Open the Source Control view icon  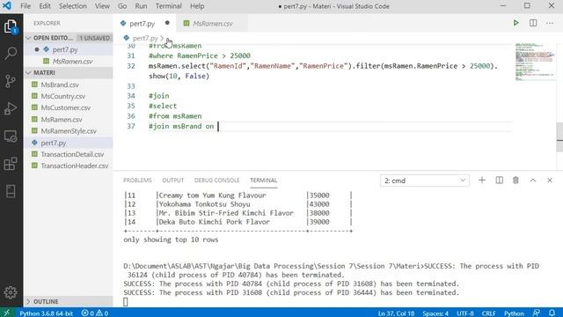click(x=11, y=81)
